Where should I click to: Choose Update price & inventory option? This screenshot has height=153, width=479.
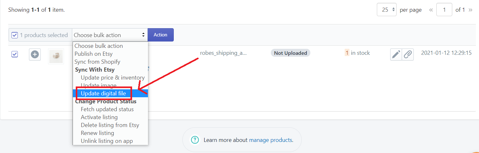point(113,78)
